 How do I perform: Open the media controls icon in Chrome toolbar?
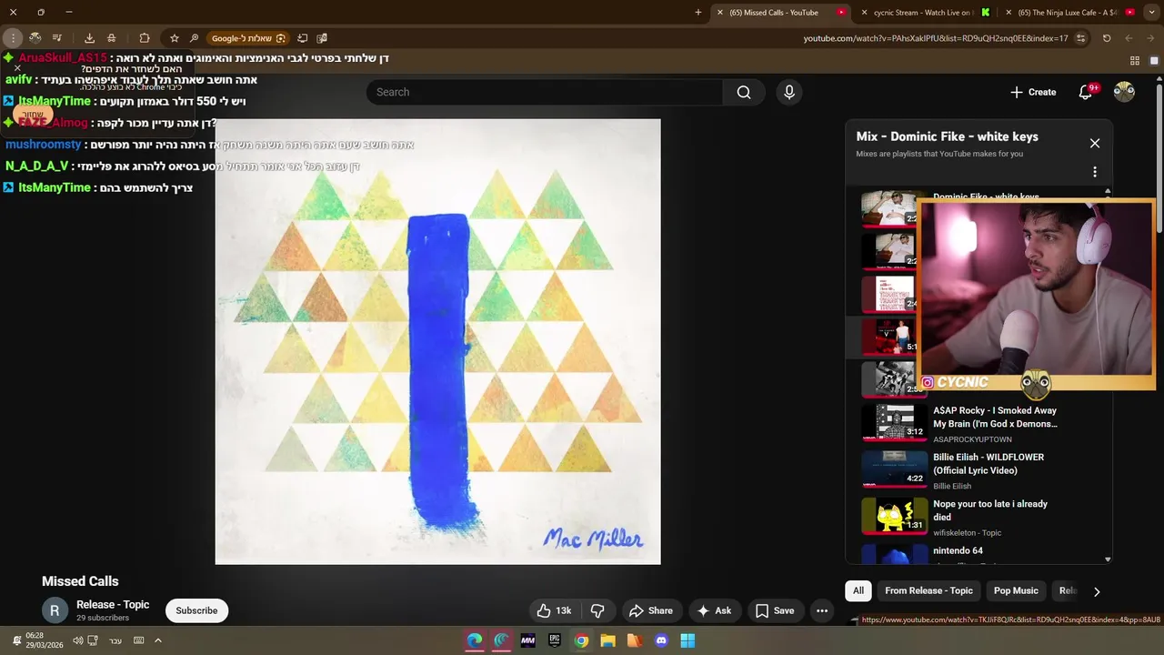56,38
